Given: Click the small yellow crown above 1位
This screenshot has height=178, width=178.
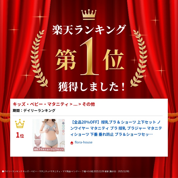Looking at the screenshot, I should [20, 124].
